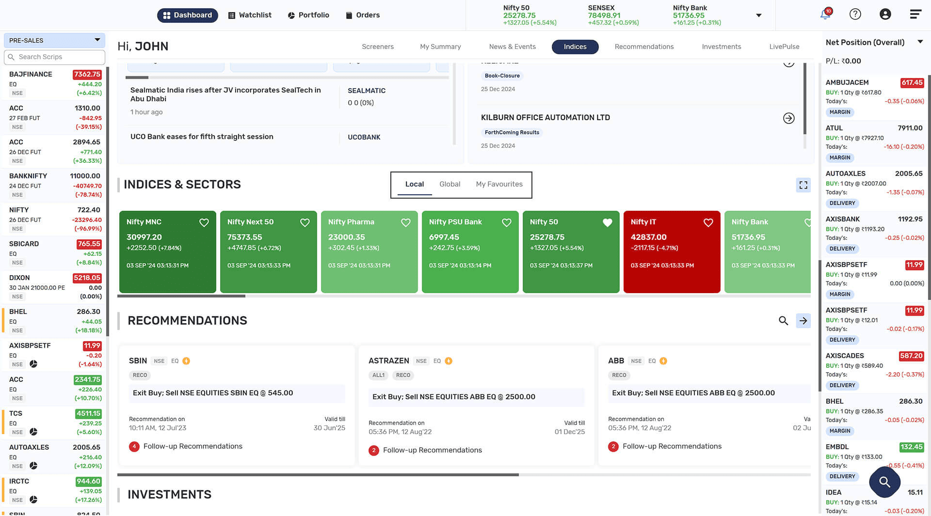Click ASTRAZEN follow-up count badge
This screenshot has height=516, width=931.
coord(374,451)
